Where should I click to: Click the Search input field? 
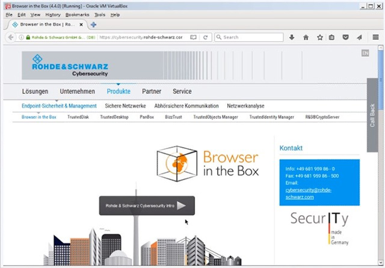tap(249, 37)
